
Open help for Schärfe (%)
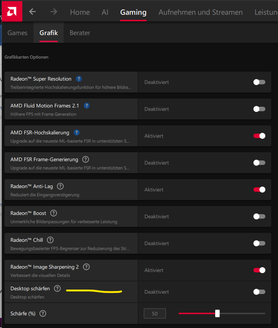[43, 313]
